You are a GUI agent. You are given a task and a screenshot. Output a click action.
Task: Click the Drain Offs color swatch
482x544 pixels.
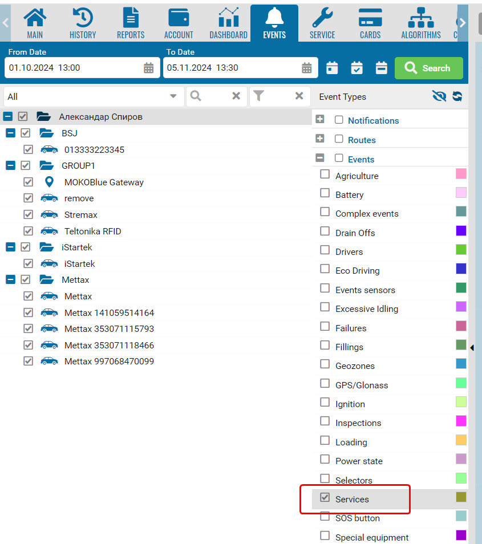pos(461,231)
